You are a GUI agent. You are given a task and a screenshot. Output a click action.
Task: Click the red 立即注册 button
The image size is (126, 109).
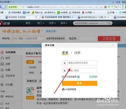[x=109, y=39]
